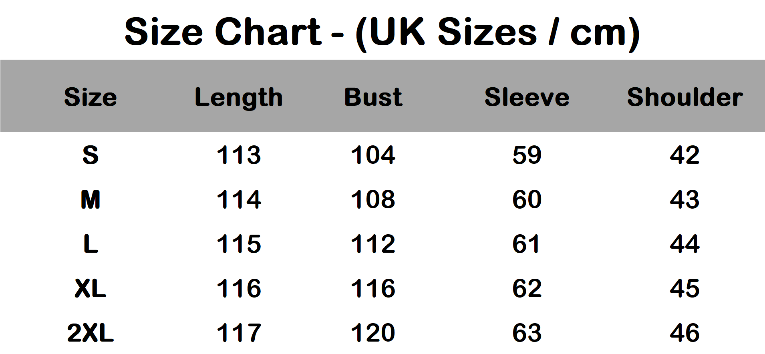The width and height of the screenshot is (765, 354).
Task: Click sleeve value 61 for size L
Action: tap(527, 244)
